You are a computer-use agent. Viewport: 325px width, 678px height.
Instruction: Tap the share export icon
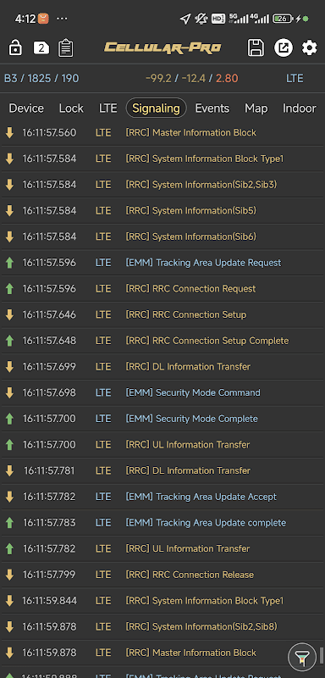point(284,47)
